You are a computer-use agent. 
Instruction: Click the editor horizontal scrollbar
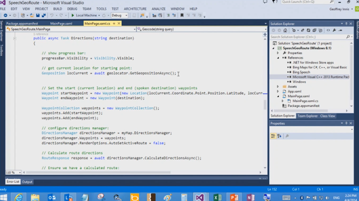[98, 172]
